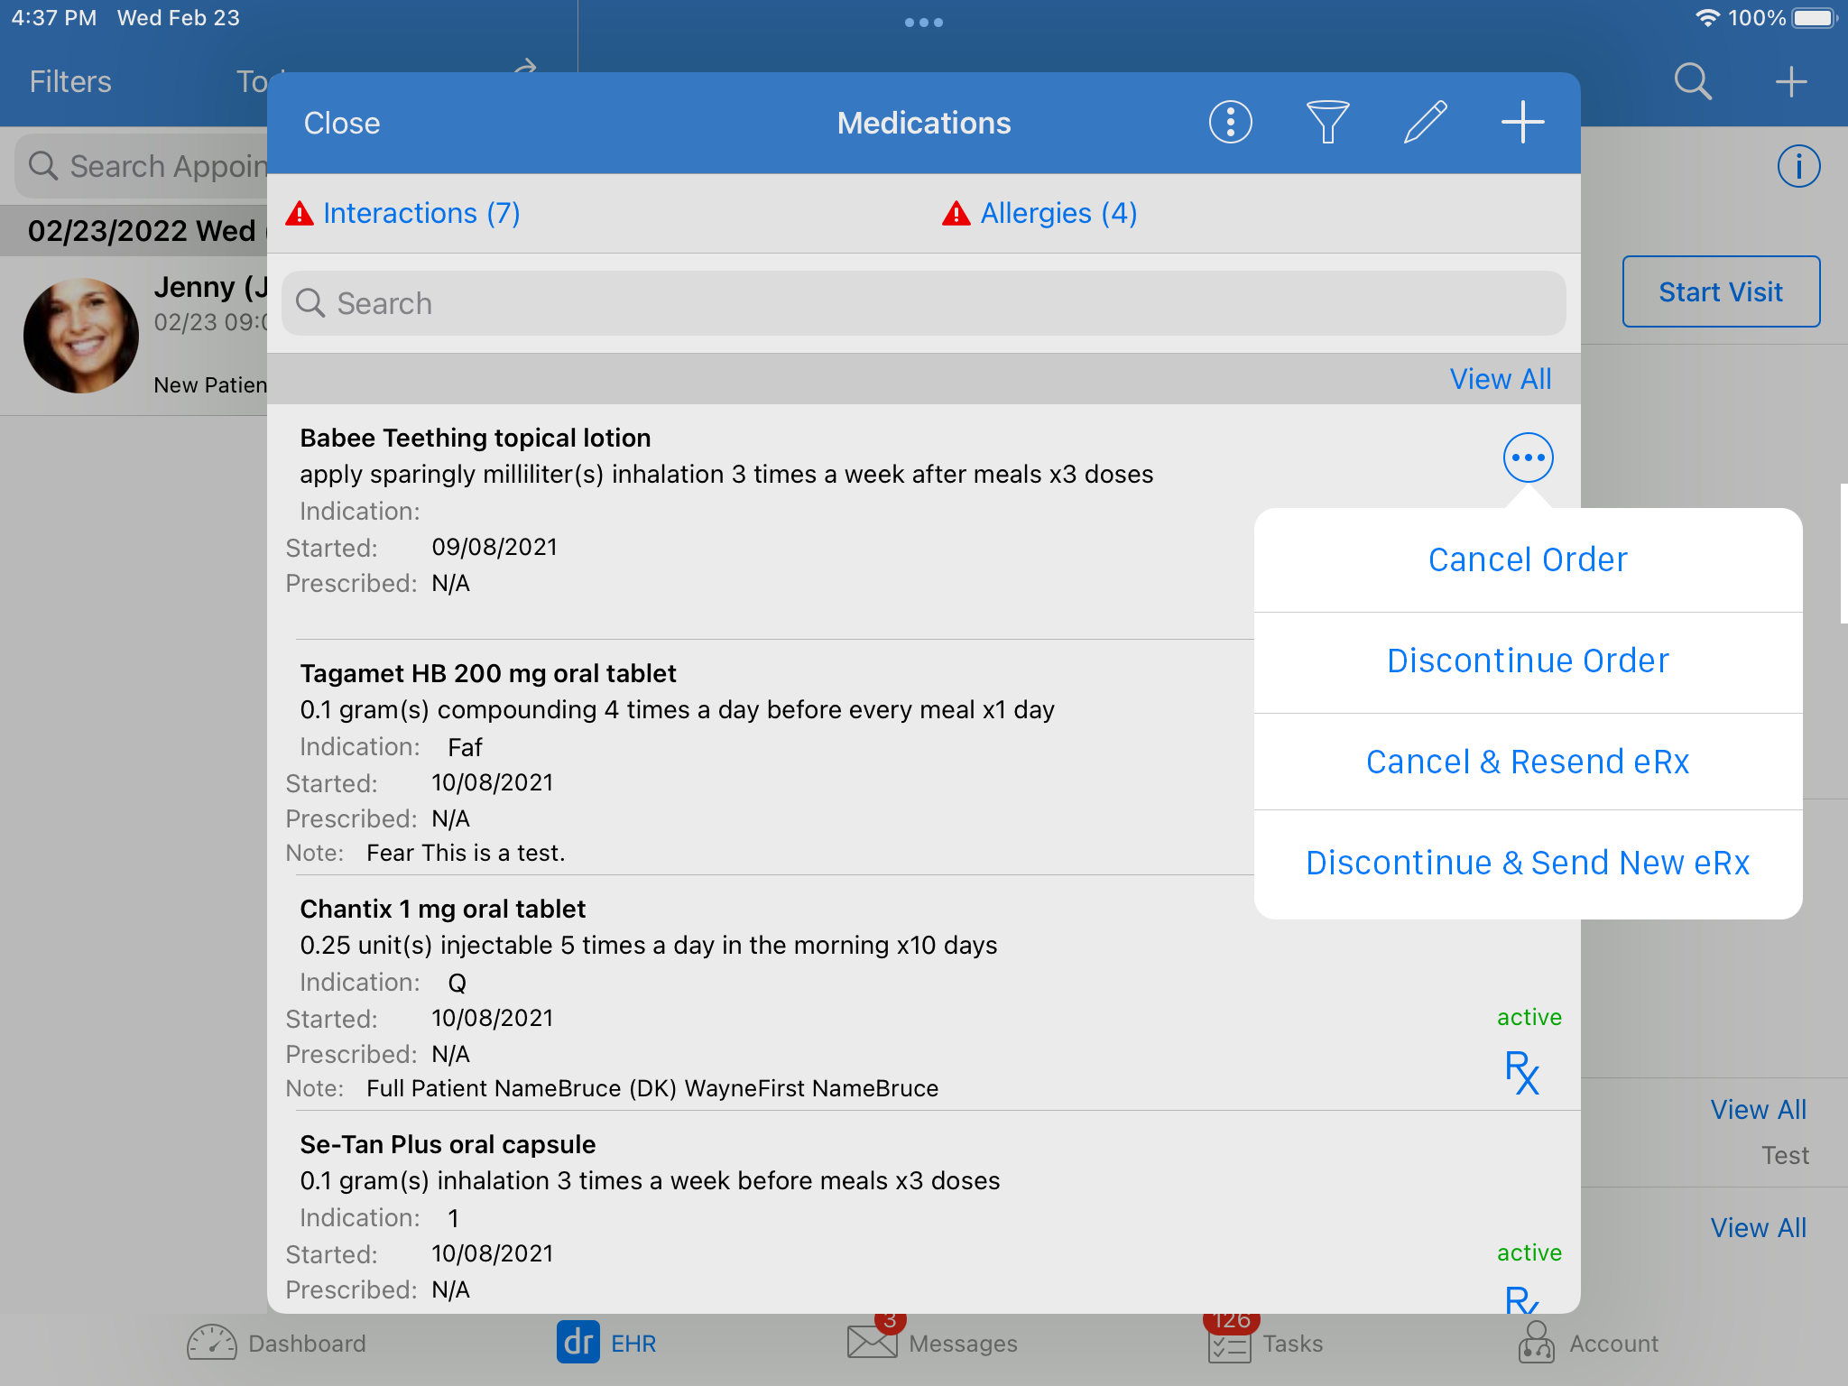Tap the multitasking three dots at top
This screenshot has height=1386, width=1848.
click(923, 23)
